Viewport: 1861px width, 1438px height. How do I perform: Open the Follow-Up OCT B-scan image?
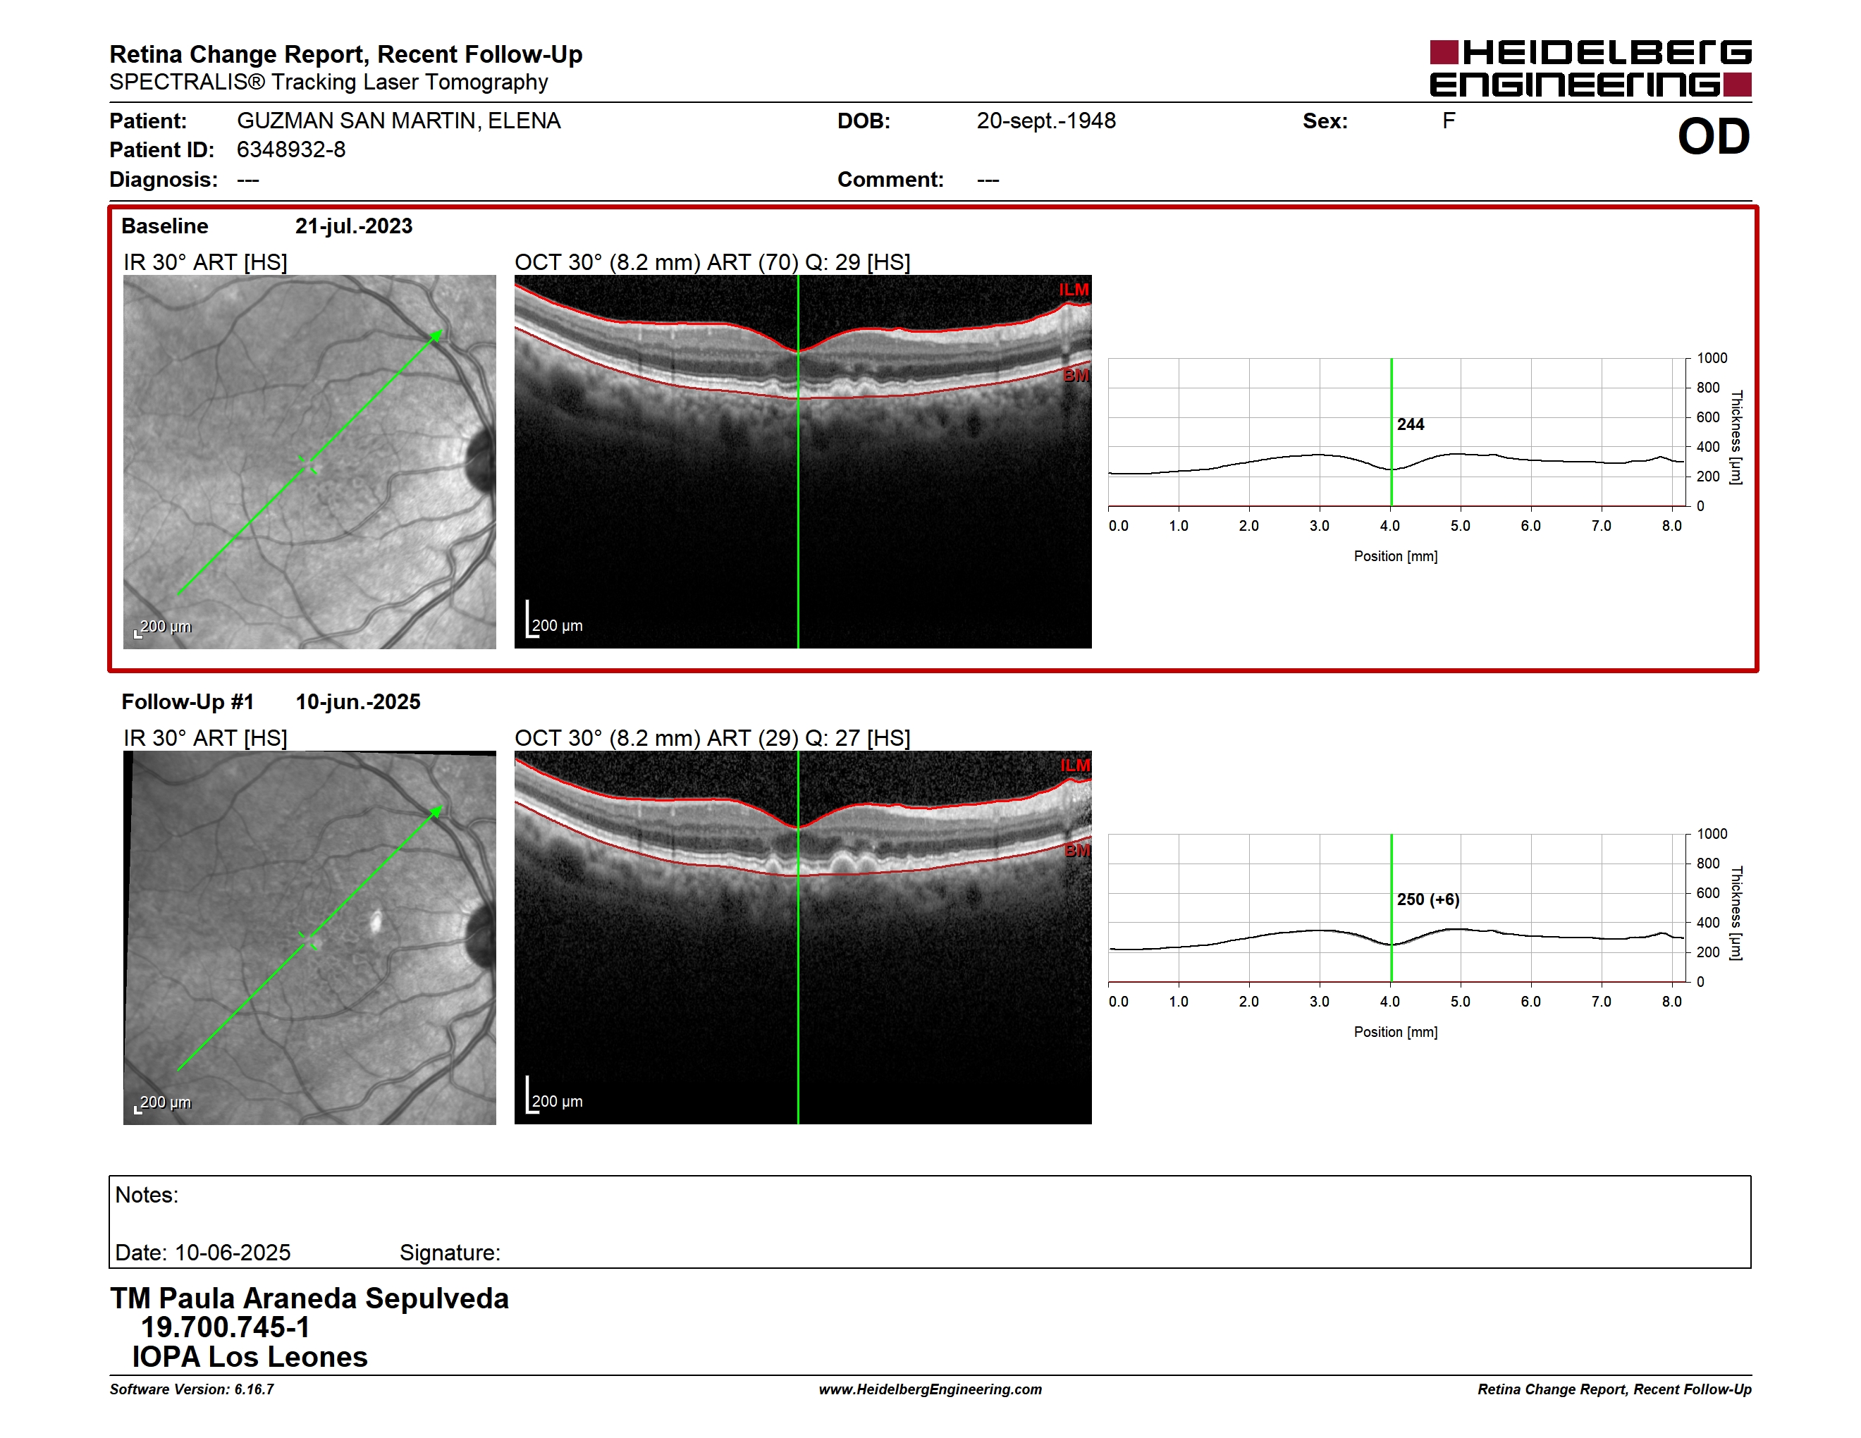[803, 938]
